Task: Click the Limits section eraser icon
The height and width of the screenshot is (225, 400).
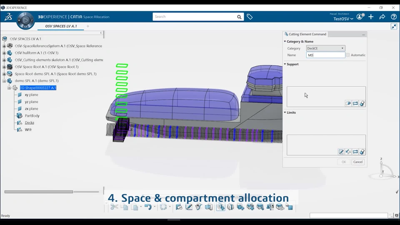Action: (x=362, y=152)
